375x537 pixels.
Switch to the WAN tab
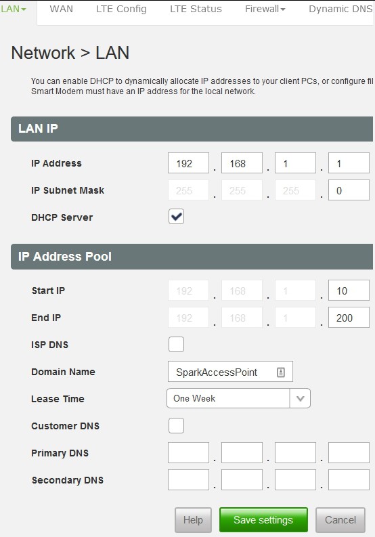[x=62, y=9]
